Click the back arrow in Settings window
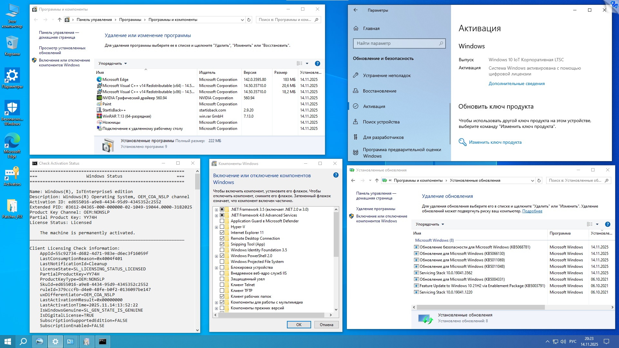Image resolution: width=619 pixels, height=348 pixels. pos(356,10)
